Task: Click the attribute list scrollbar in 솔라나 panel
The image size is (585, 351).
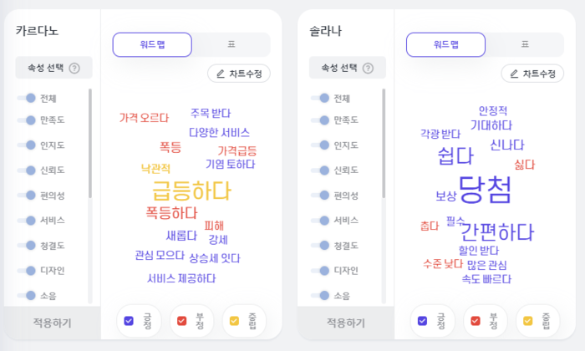Action: click(x=384, y=143)
